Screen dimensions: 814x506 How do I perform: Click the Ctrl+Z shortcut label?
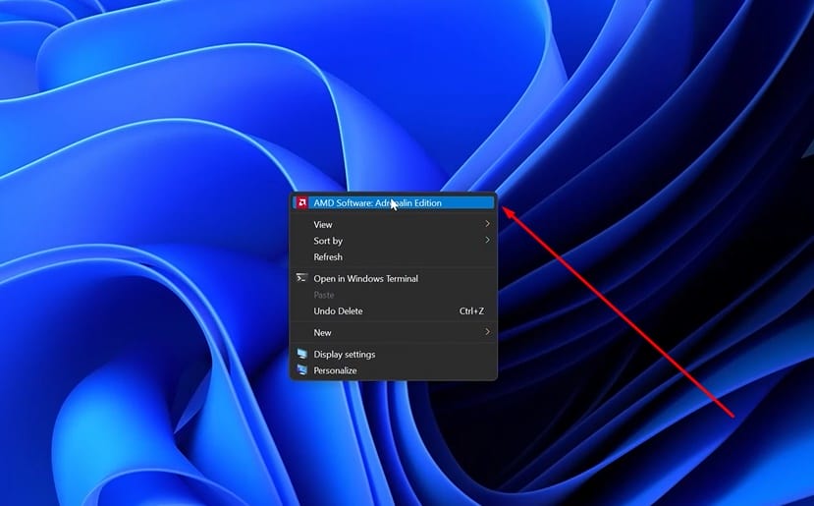471,311
